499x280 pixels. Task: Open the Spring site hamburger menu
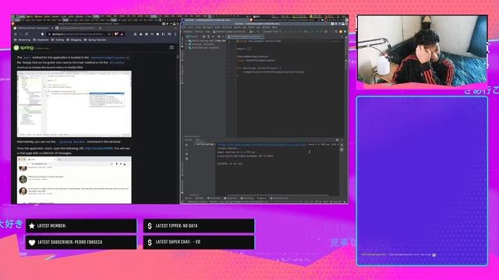(172, 47)
